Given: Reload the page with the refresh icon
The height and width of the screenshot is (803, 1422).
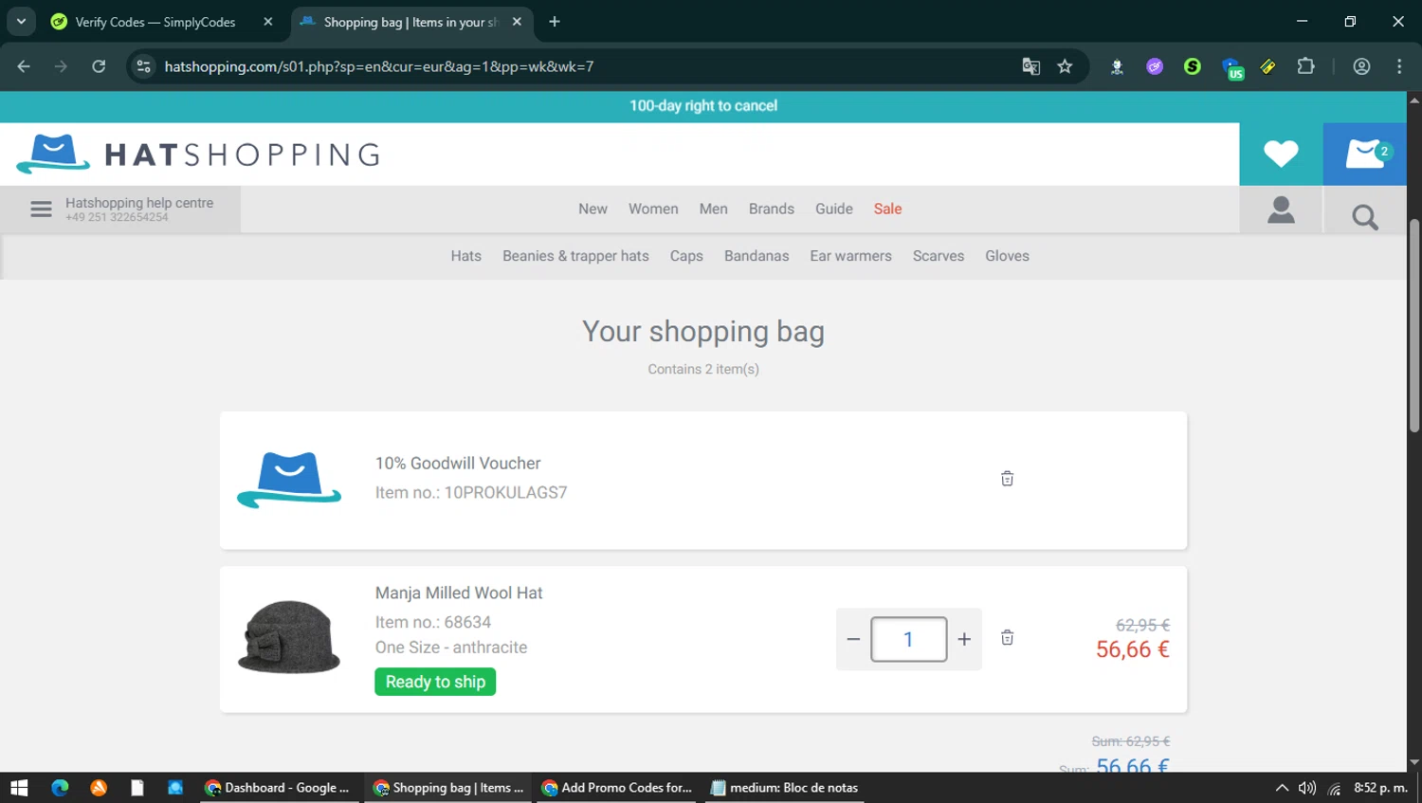Looking at the screenshot, I should 99,66.
